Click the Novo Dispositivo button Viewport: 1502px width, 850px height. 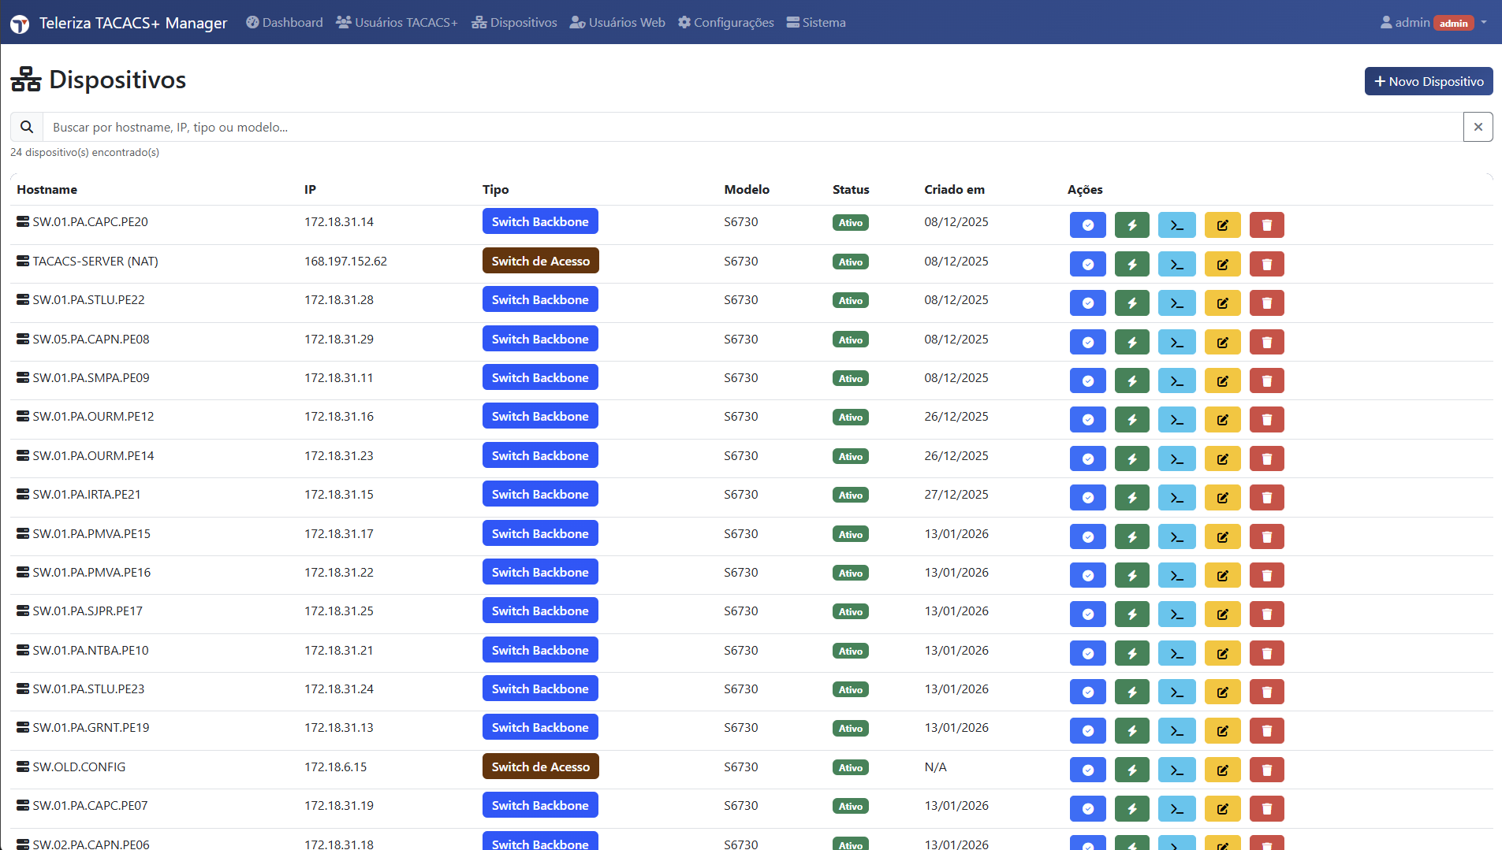tap(1428, 81)
